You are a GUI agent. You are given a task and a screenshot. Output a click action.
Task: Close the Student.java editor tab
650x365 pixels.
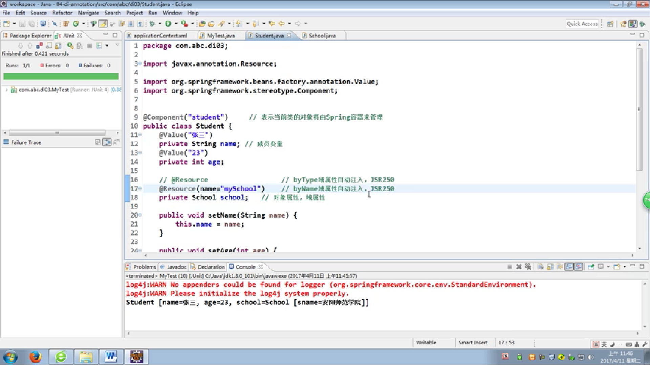pyautogui.click(x=289, y=35)
